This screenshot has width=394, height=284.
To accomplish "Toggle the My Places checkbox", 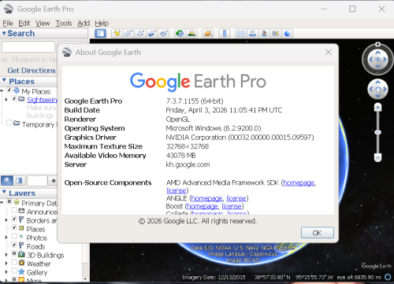I will pyautogui.click(x=9, y=90).
